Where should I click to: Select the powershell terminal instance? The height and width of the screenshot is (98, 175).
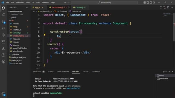pos(165,79)
